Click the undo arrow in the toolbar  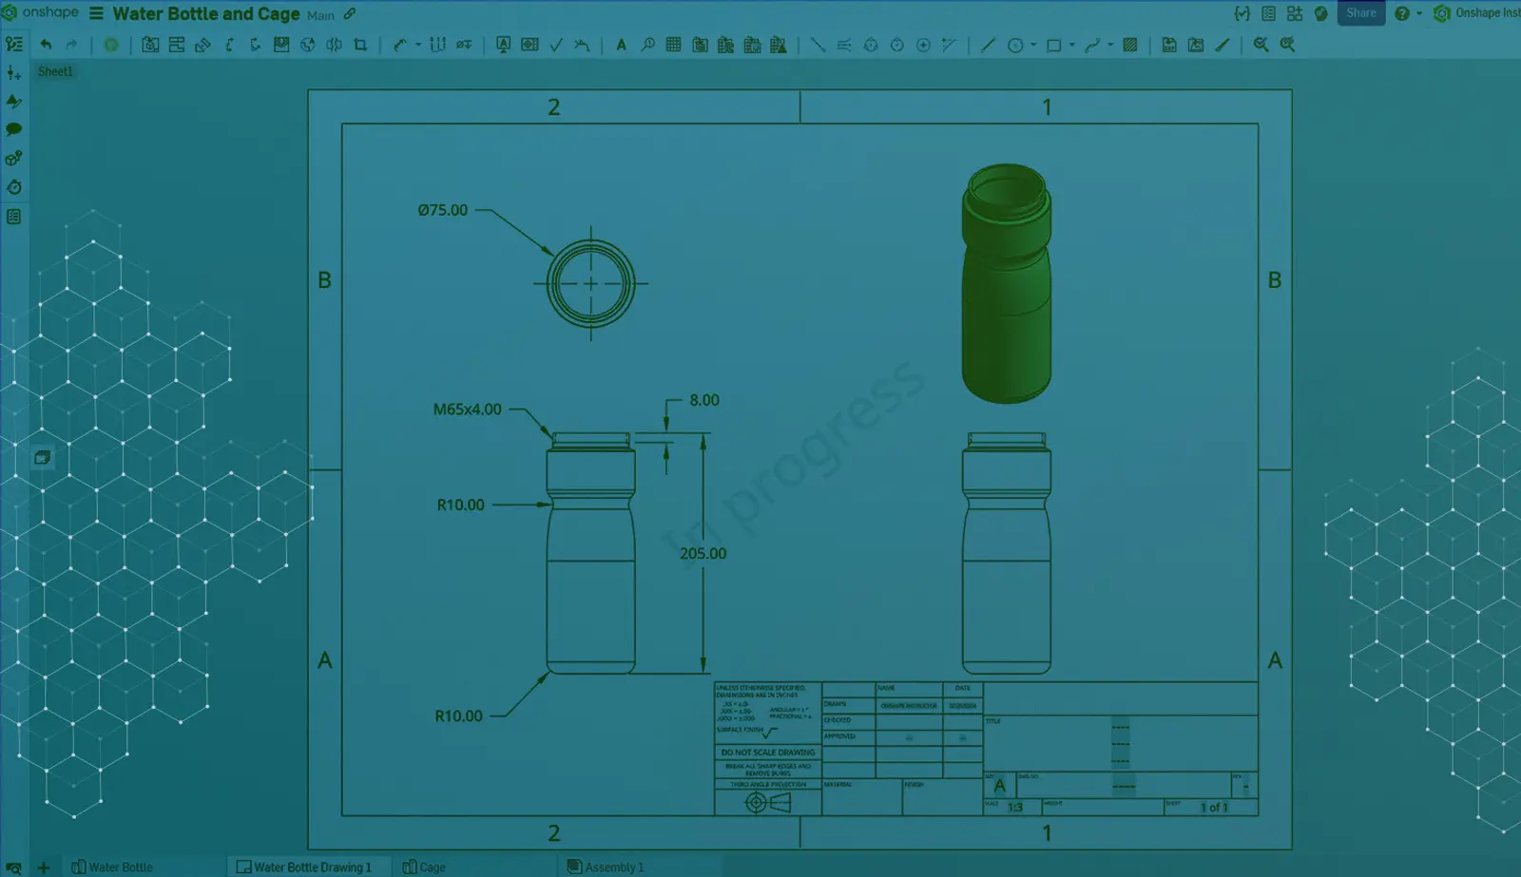[x=46, y=45]
